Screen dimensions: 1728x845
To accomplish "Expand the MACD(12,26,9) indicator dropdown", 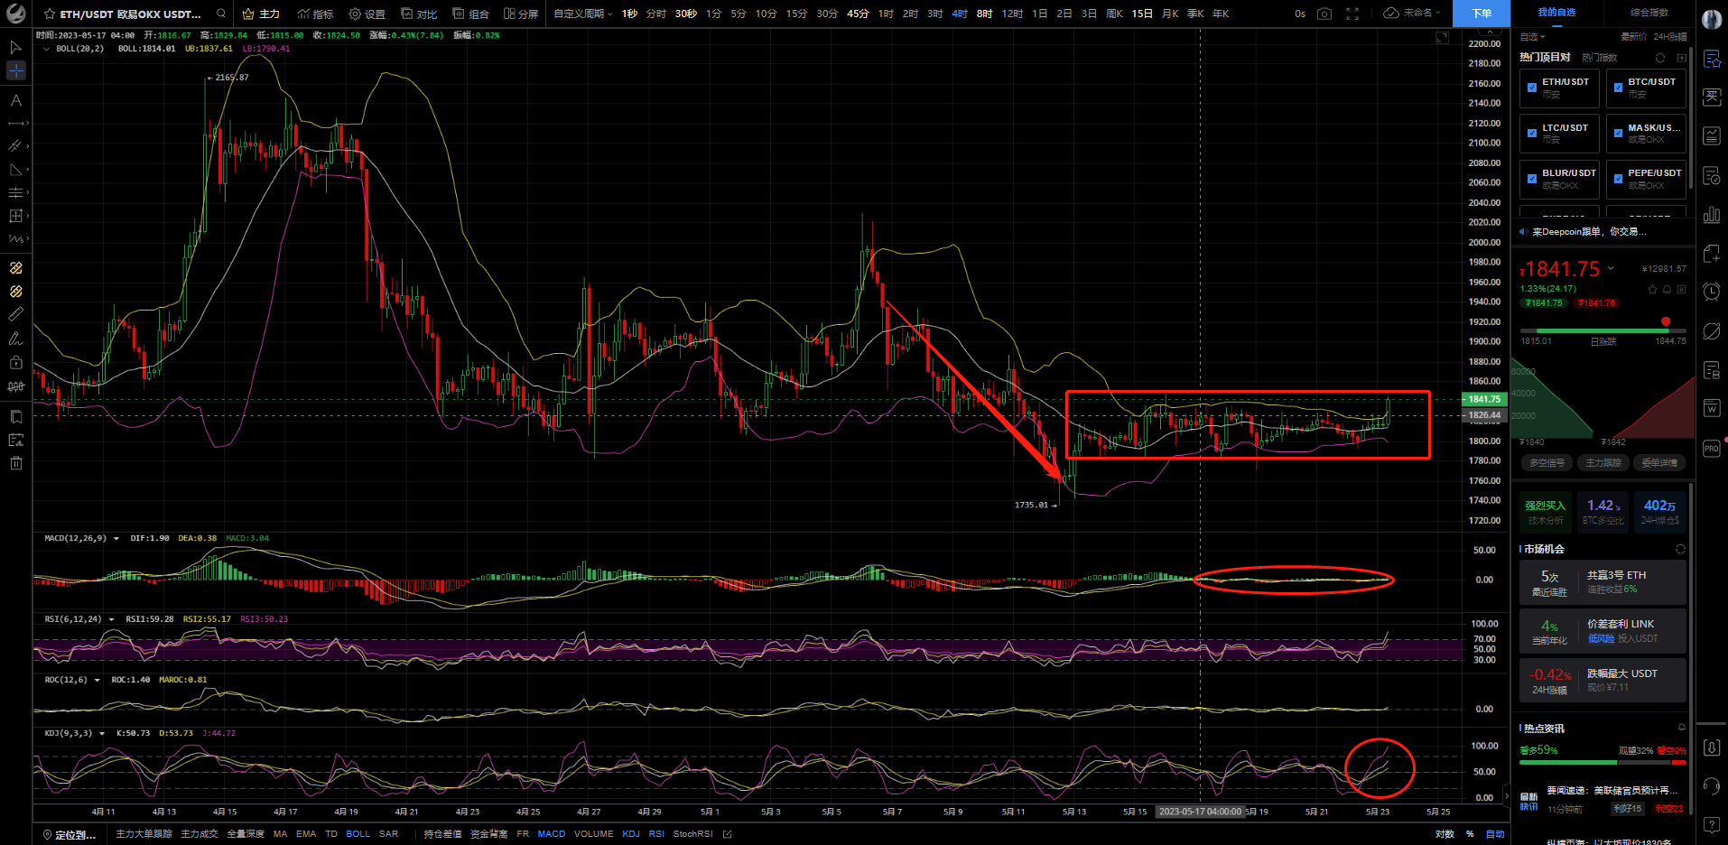I will point(115,538).
